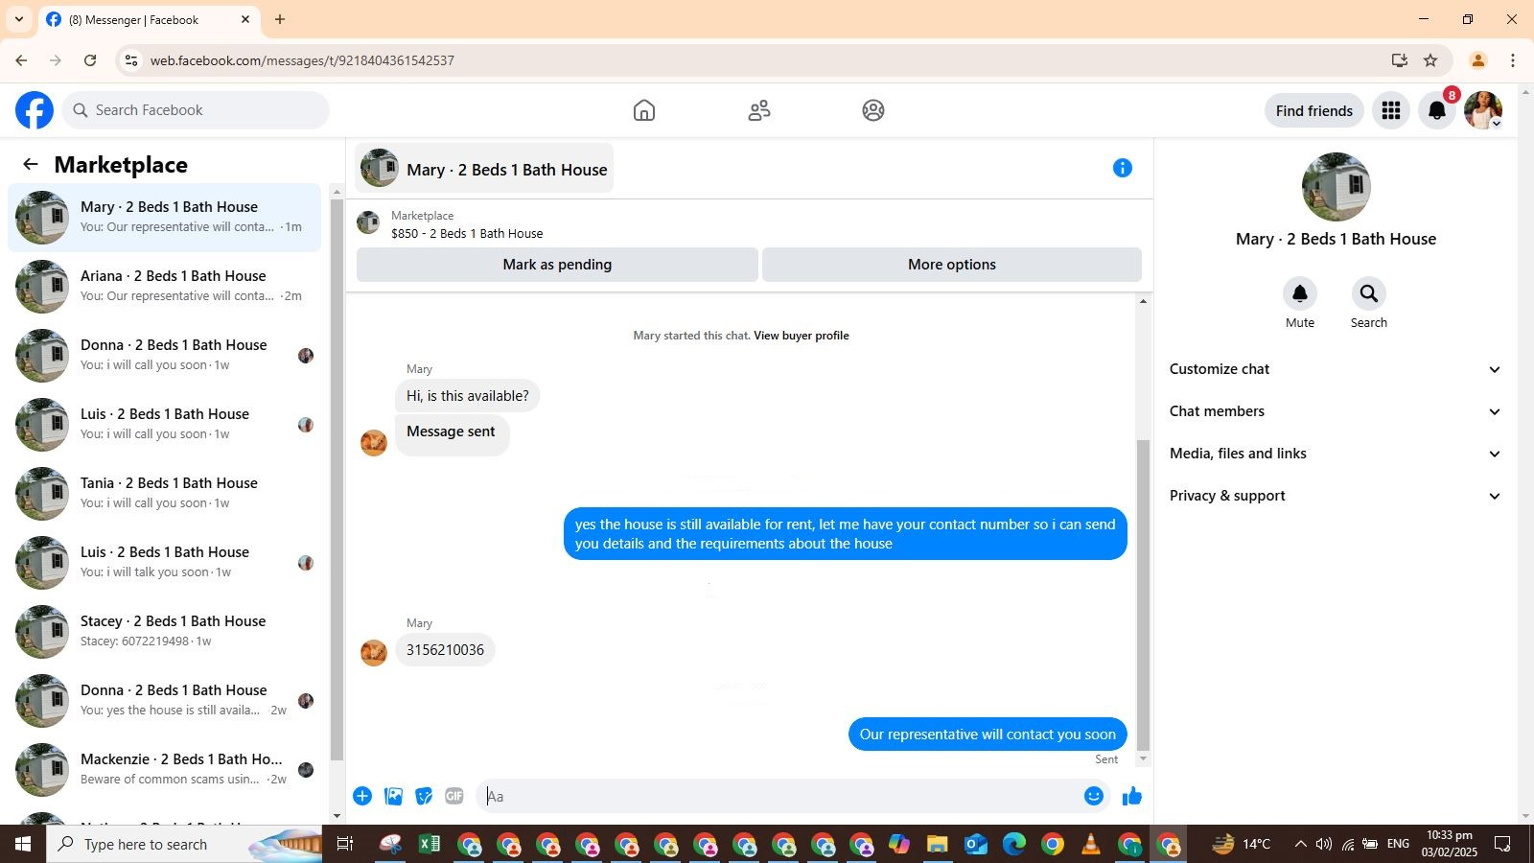Switch to the Messenger Facebook browser tab
Viewport: 1534px width, 863px height.
pyautogui.click(x=149, y=19)
